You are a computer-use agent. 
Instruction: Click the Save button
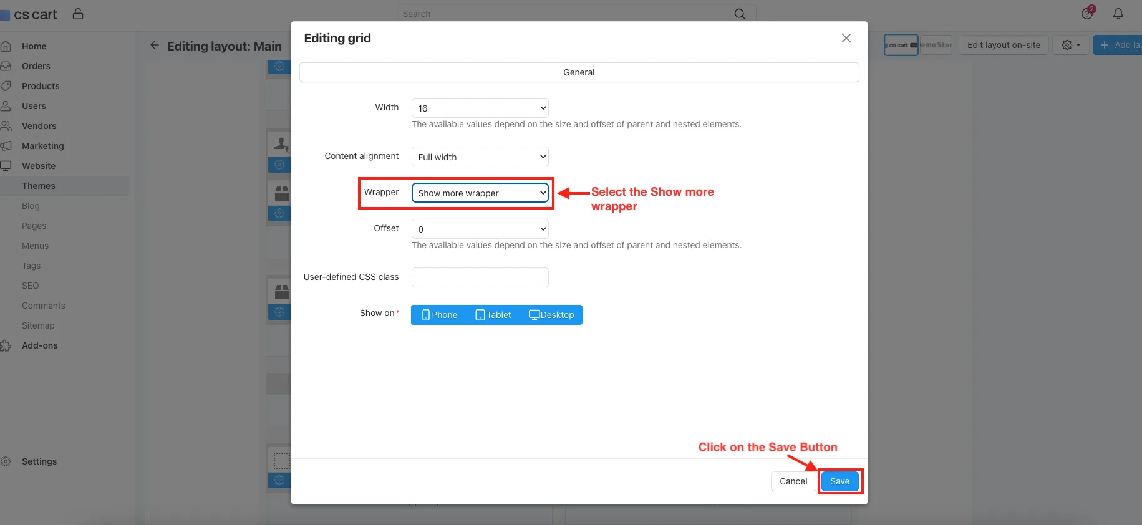click(840, 481)
